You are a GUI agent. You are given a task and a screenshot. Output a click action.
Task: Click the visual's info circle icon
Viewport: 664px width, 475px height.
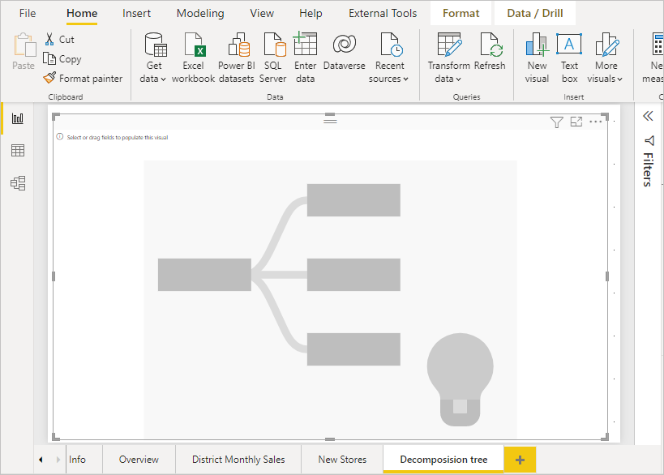[60, 137]
